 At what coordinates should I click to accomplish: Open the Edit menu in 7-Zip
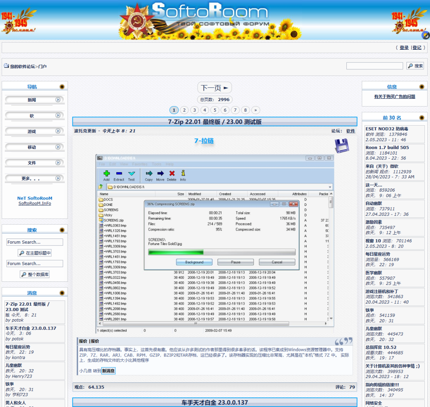pyautogui.click(x=112, y=164)
